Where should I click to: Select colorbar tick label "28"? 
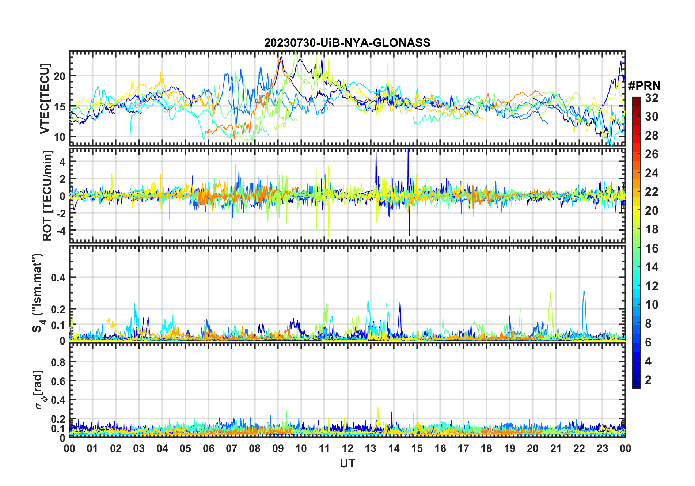click(652, 136)
